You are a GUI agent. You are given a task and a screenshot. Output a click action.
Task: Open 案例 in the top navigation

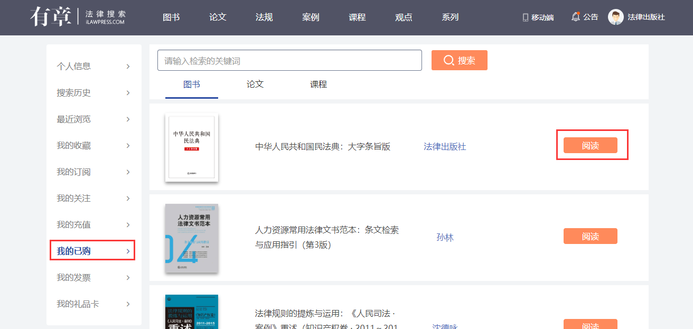[x=311, y=17]
